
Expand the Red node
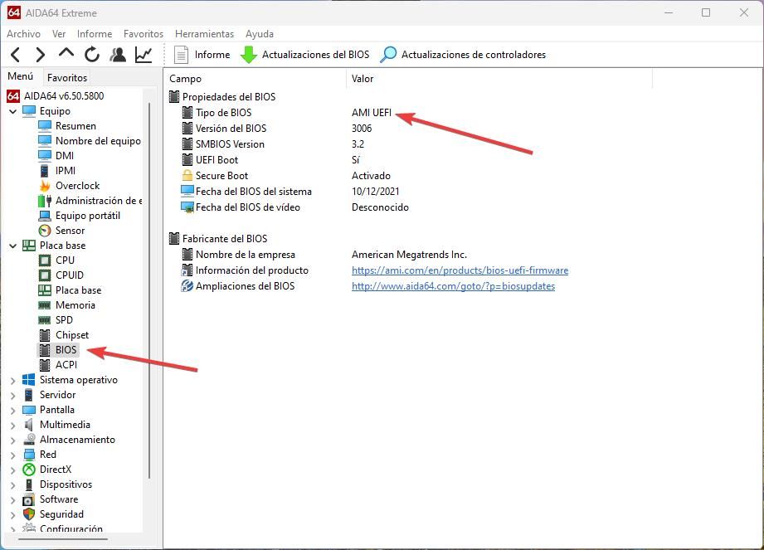pyautogui.click(x=13, y=455)
